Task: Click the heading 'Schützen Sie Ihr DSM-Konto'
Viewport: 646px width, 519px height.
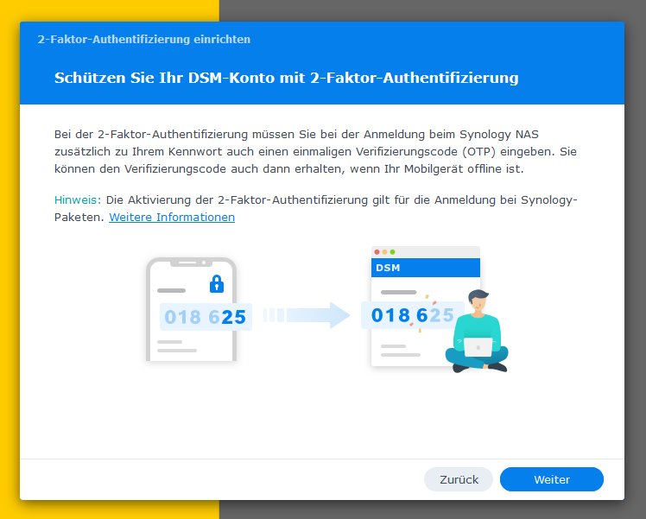Action: click(x=165, y=78)
